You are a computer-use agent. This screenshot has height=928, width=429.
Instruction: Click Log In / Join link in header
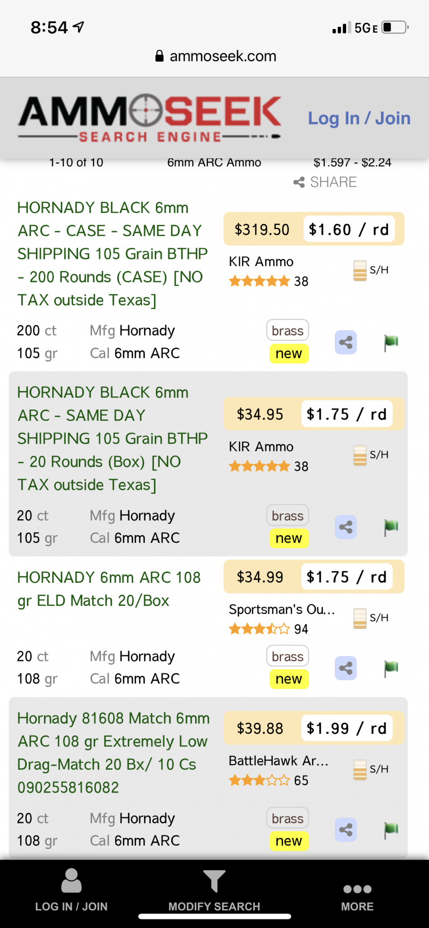click(x=359, y=118)
